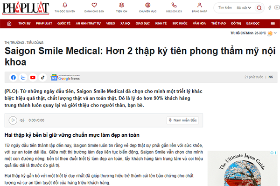
Task: Open YouTube channel from share bar
Action: 33,78
